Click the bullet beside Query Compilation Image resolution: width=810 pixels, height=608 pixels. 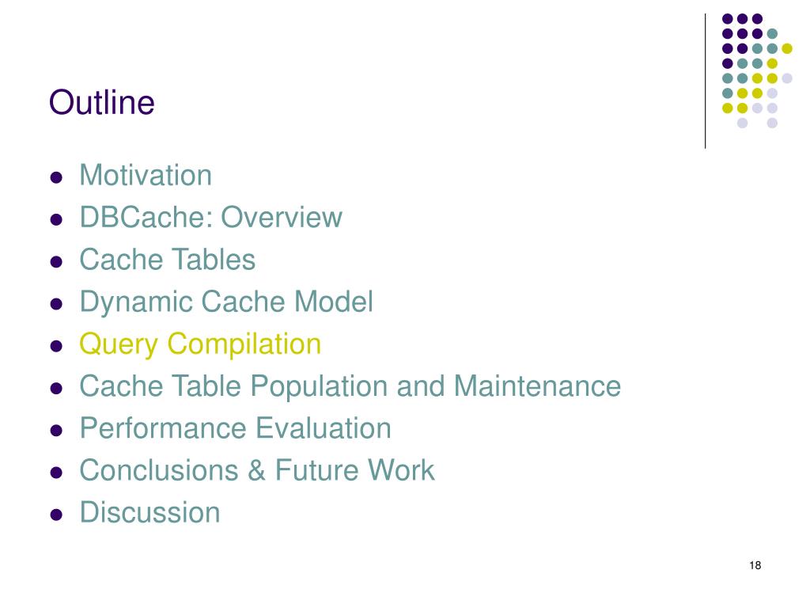click(x=56, y=346)
